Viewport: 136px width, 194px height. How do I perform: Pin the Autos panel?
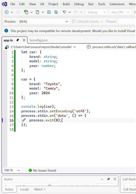[x=108, y=179]
